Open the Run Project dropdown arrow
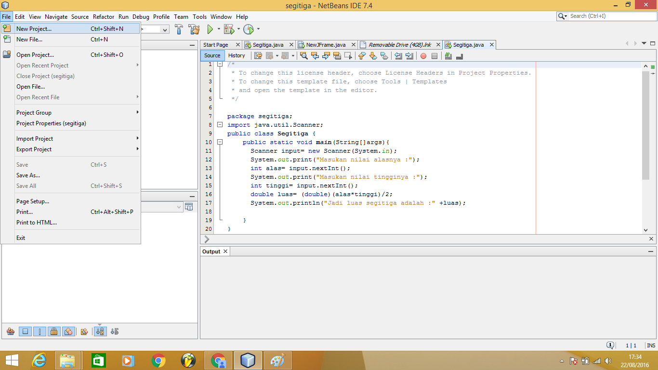This screenshot has width=658, height=370. (219, 29)
